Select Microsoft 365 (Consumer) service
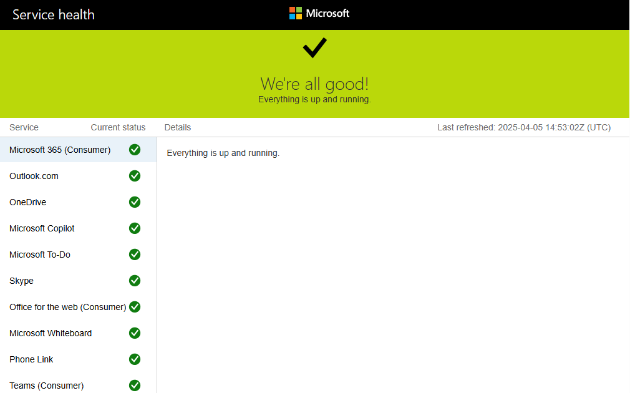Image resolution: width=630 pixels, height=393 pixels. coord(79,150)
